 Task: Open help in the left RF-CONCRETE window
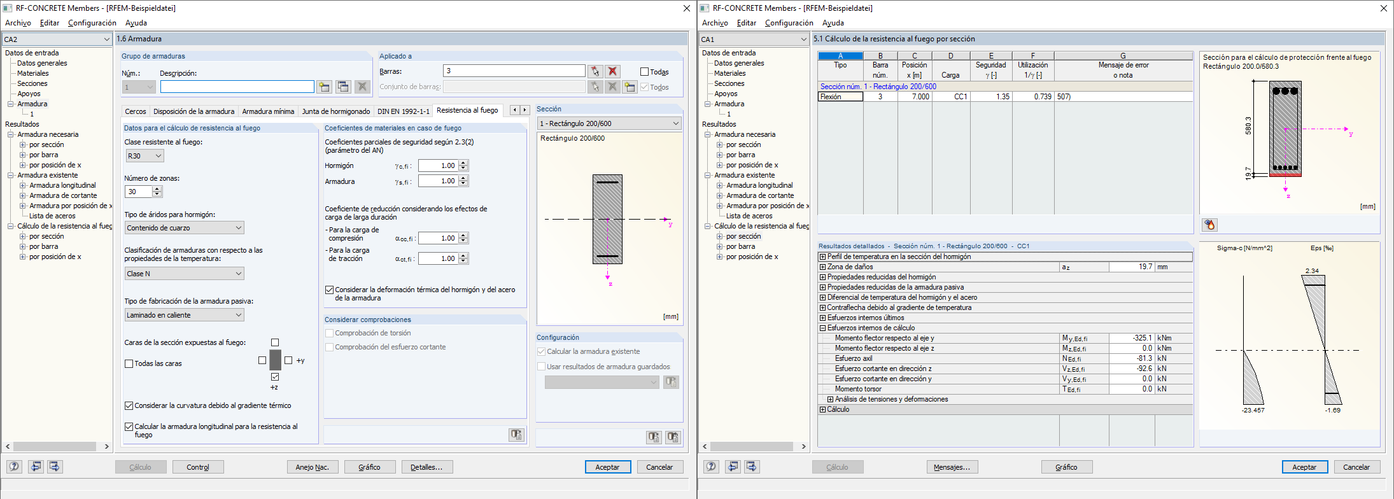14,467
